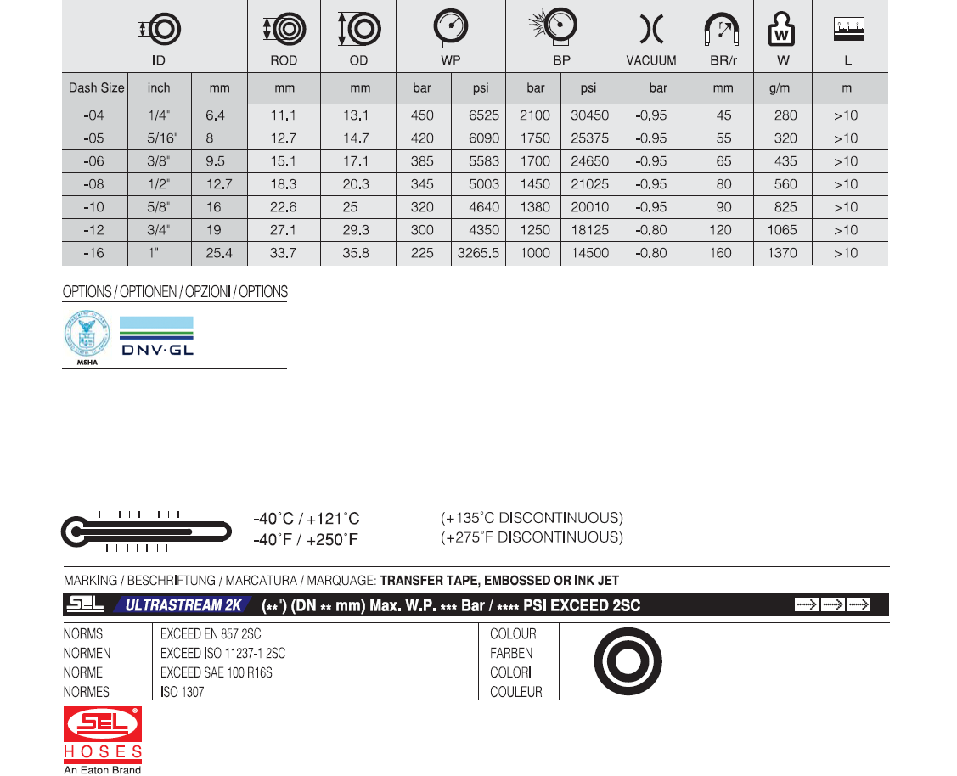This screenshot has width=957, height=776.
Task: Select the -04 dash size row cell
Action: (x=94, y=115)
